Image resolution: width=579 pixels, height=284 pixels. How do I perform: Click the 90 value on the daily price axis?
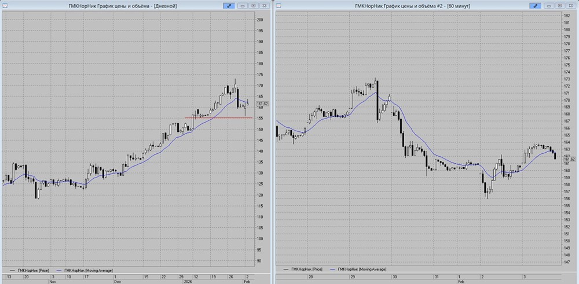[x=259, y=261]
